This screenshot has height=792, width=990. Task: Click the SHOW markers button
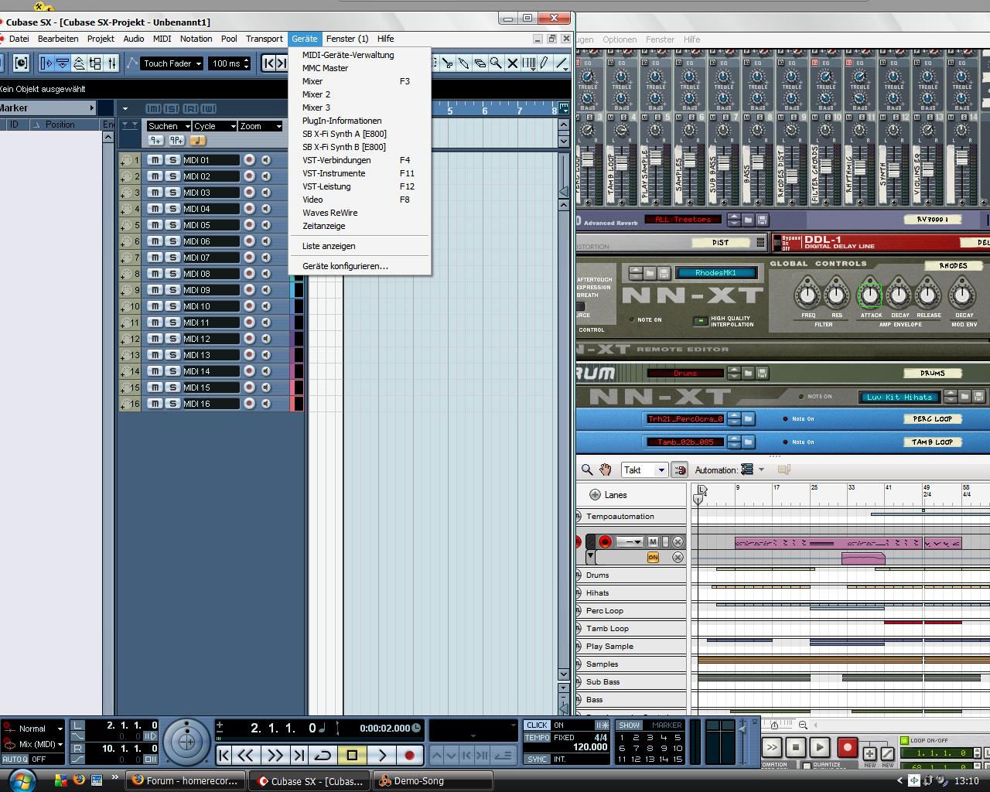click(x=629, y=725)
